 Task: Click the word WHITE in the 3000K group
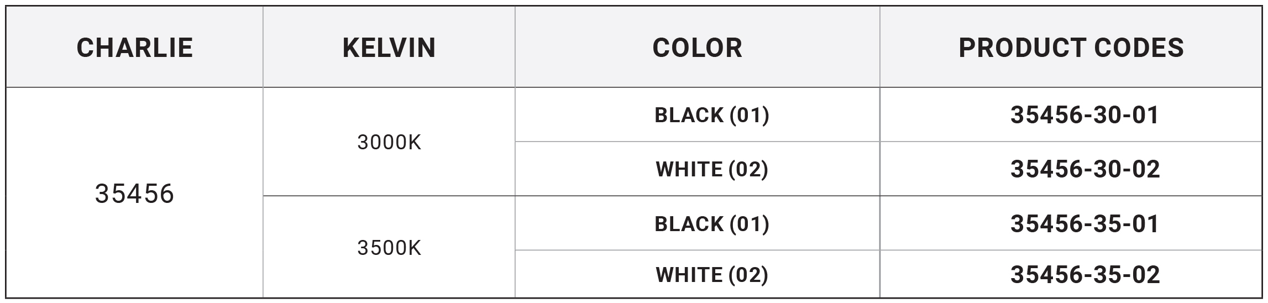[x=689, y=169]
